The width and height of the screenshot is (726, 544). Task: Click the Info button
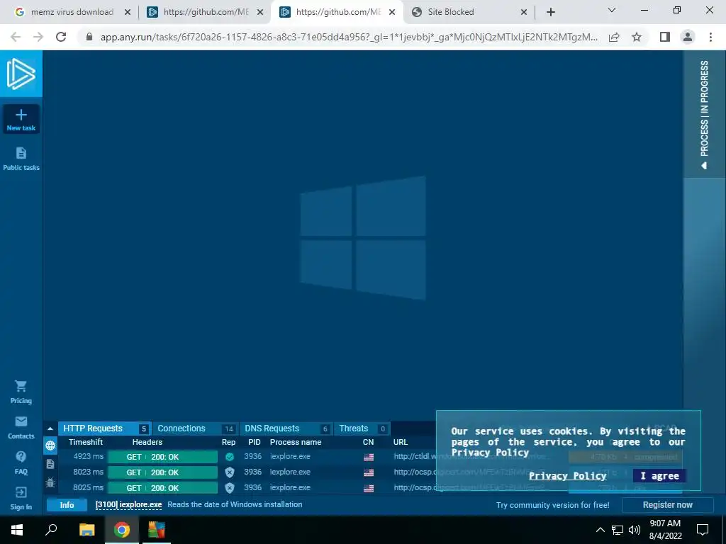pyautogui.click(x=67, y=504)
